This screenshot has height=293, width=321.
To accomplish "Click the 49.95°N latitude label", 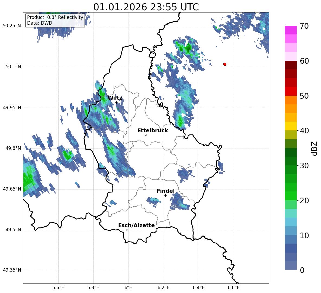I will point(12,107).
